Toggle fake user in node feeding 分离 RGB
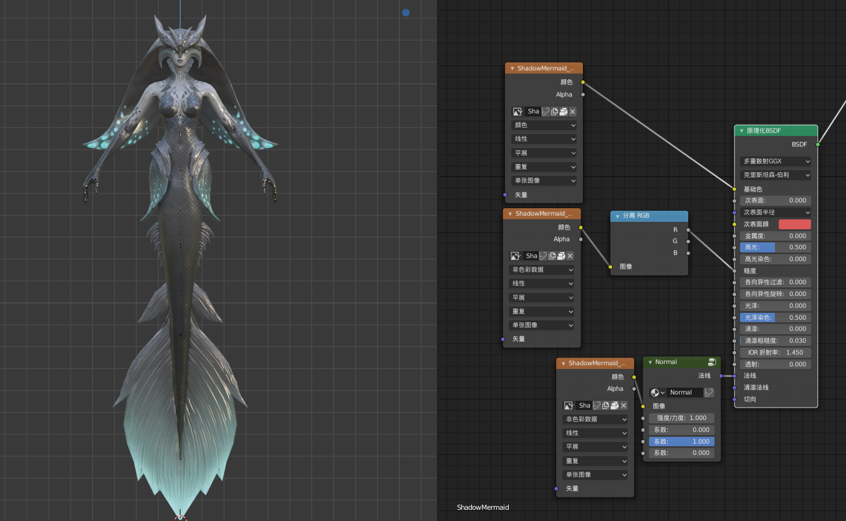846x521 pixels. [x=543, y=256]
